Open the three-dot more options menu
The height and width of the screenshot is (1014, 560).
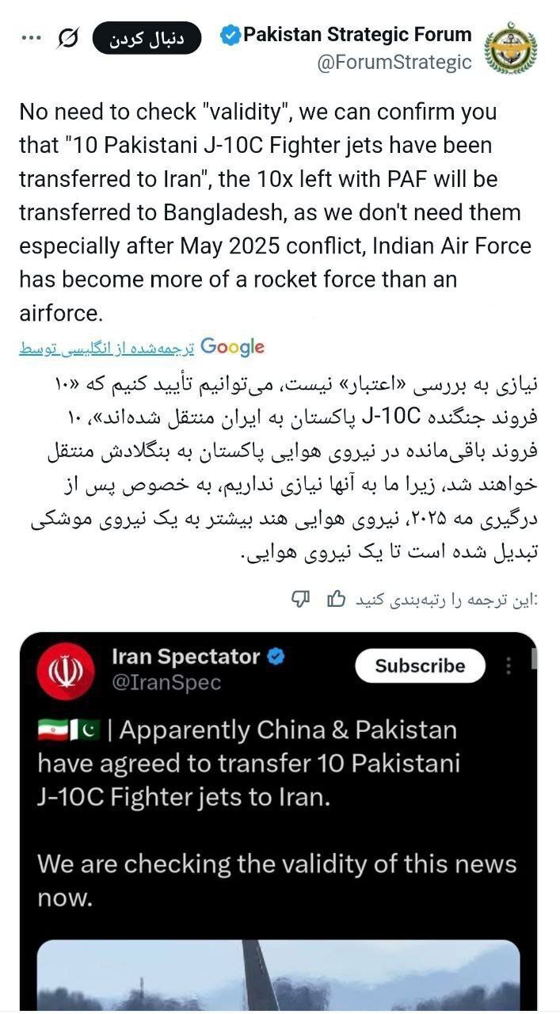(29, 37)
